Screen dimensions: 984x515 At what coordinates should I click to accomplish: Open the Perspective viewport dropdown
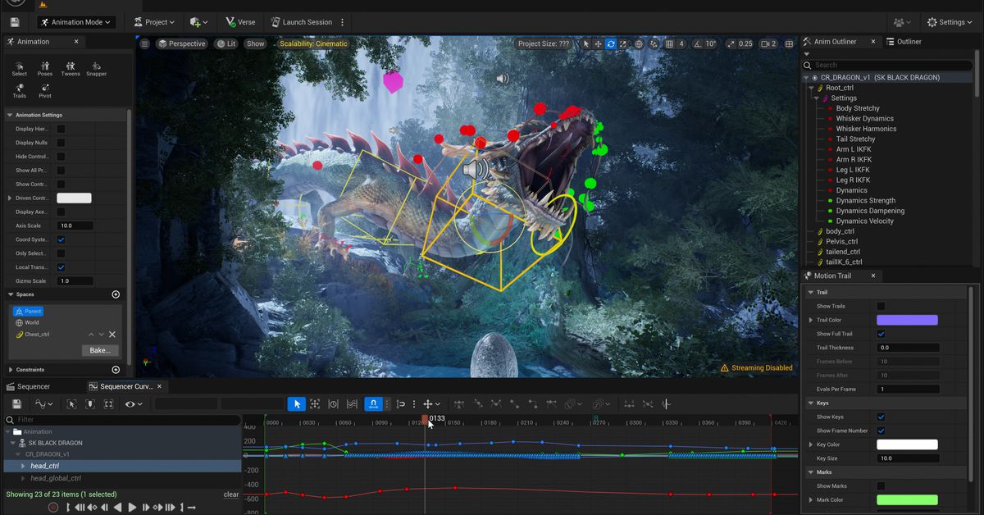(182, 43)
